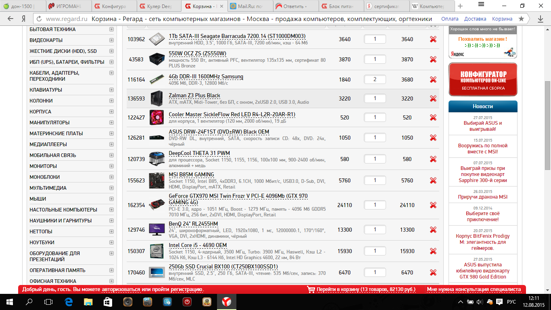Delete BenQ 24" RL2455HM monitor from cart

click(x=433, y=230)
